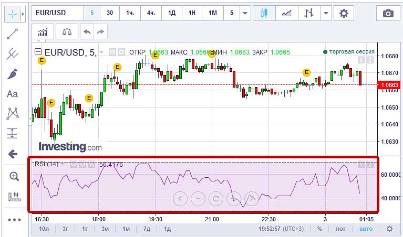The image size is (403, 237).
Task: Select the 1д date range
Action: [x=167, y=229]
